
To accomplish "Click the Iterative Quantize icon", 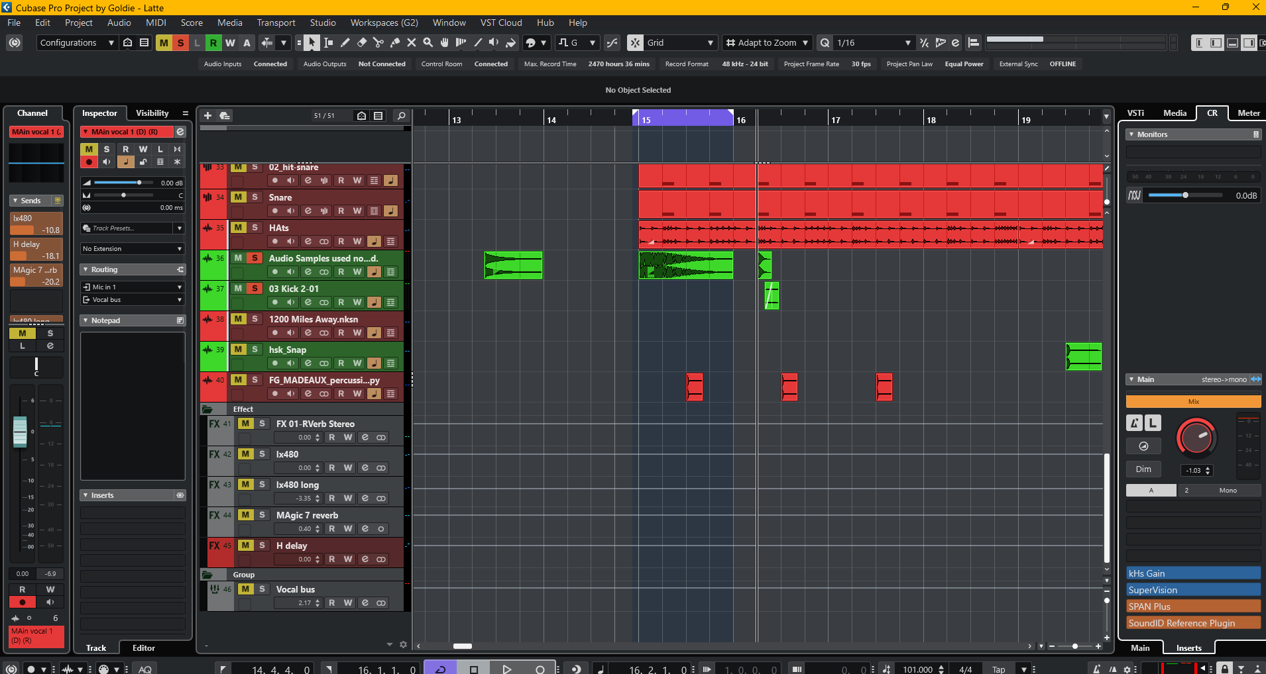I will point(924,43).
